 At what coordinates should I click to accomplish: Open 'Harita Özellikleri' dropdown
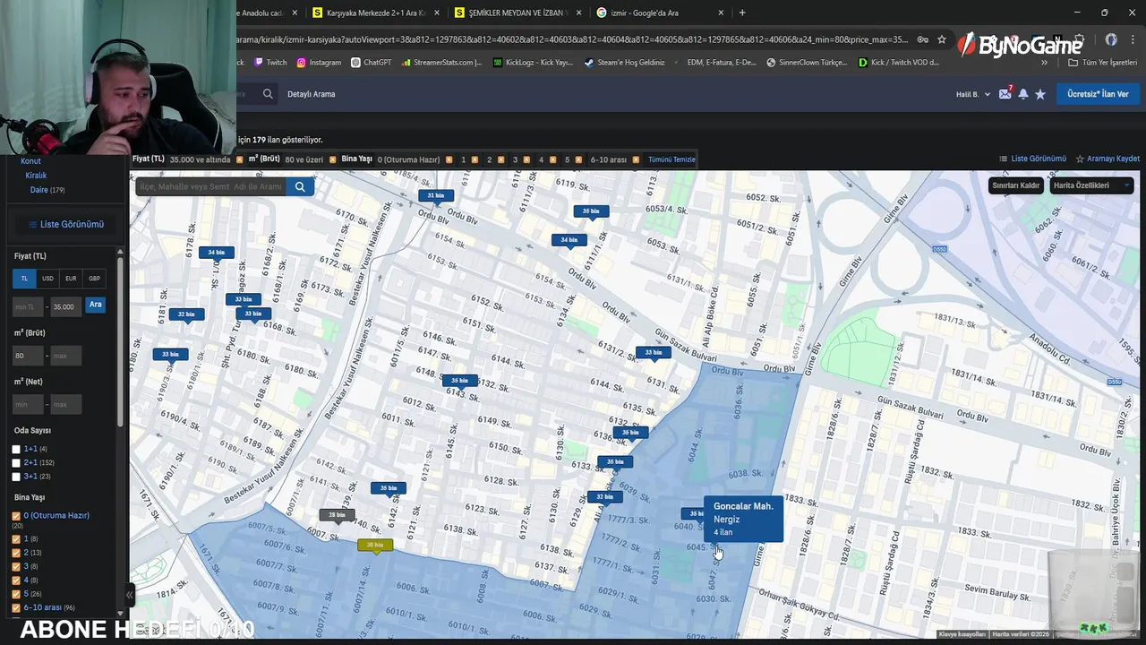coord(1091,185)
